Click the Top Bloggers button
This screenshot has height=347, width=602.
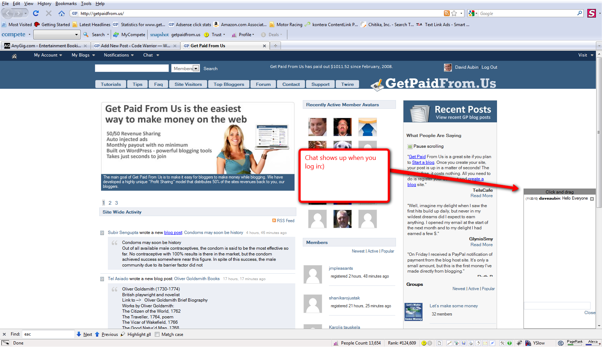(x=229, y=84)
